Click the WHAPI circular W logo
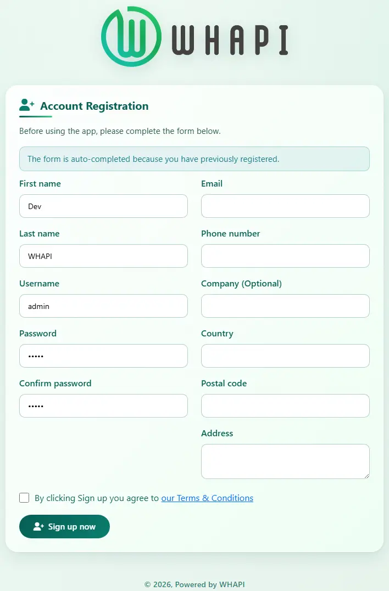The width and height of the screenshot is (389, 591). [x=131, y=37]
